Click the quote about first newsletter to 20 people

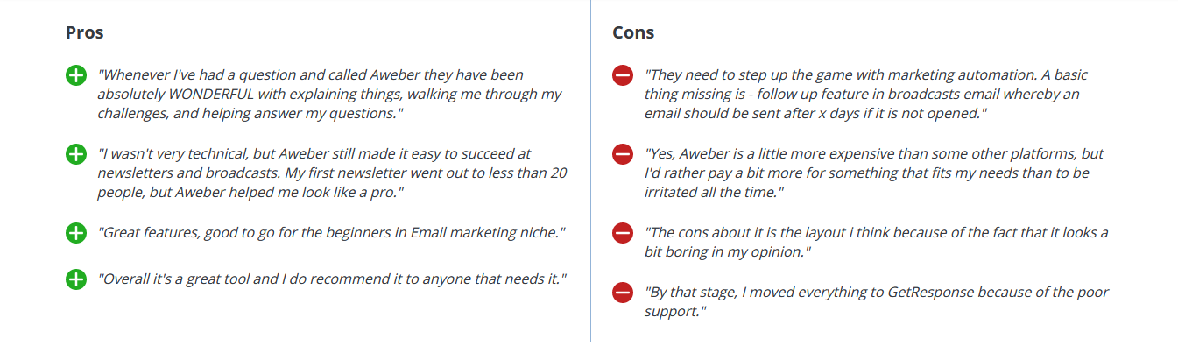click(332, 173)
